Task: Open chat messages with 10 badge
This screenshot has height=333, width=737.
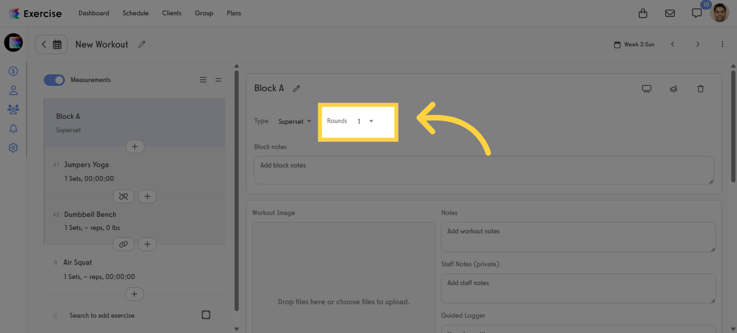Action: (x=697, y=13)
